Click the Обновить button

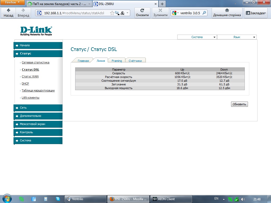(239, 104)
